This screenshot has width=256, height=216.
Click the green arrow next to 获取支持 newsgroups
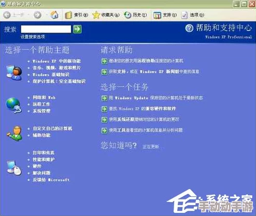pos(104,72)
